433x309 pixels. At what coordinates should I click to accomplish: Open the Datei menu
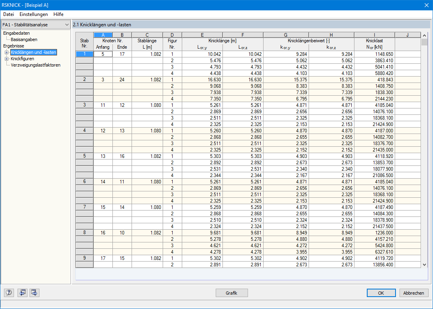point(8,14)
